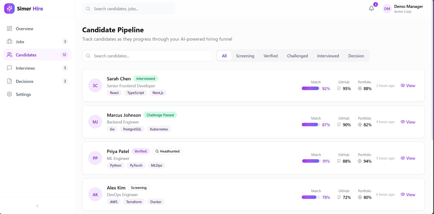Click the eye View for Priya Patel
Screen dimensions: 434x214
pos(408,158)
